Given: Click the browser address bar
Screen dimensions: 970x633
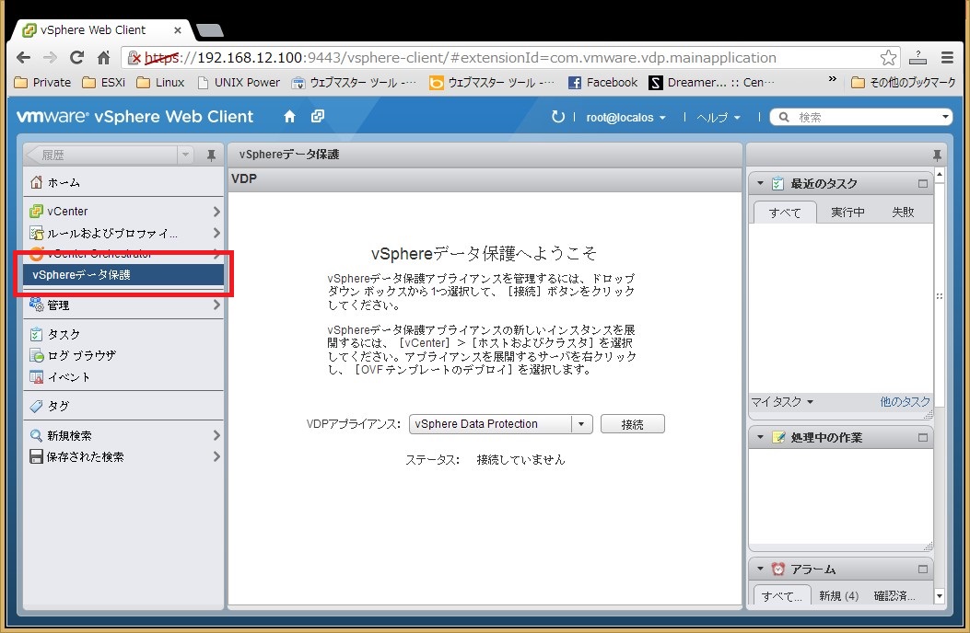Looking at the screenshot, I should point(511,57).
